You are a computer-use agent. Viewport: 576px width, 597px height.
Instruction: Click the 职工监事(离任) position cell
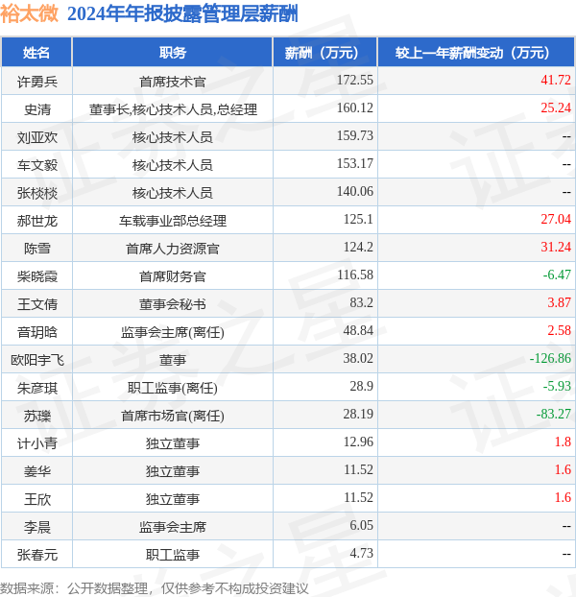[x=173, y=388]
